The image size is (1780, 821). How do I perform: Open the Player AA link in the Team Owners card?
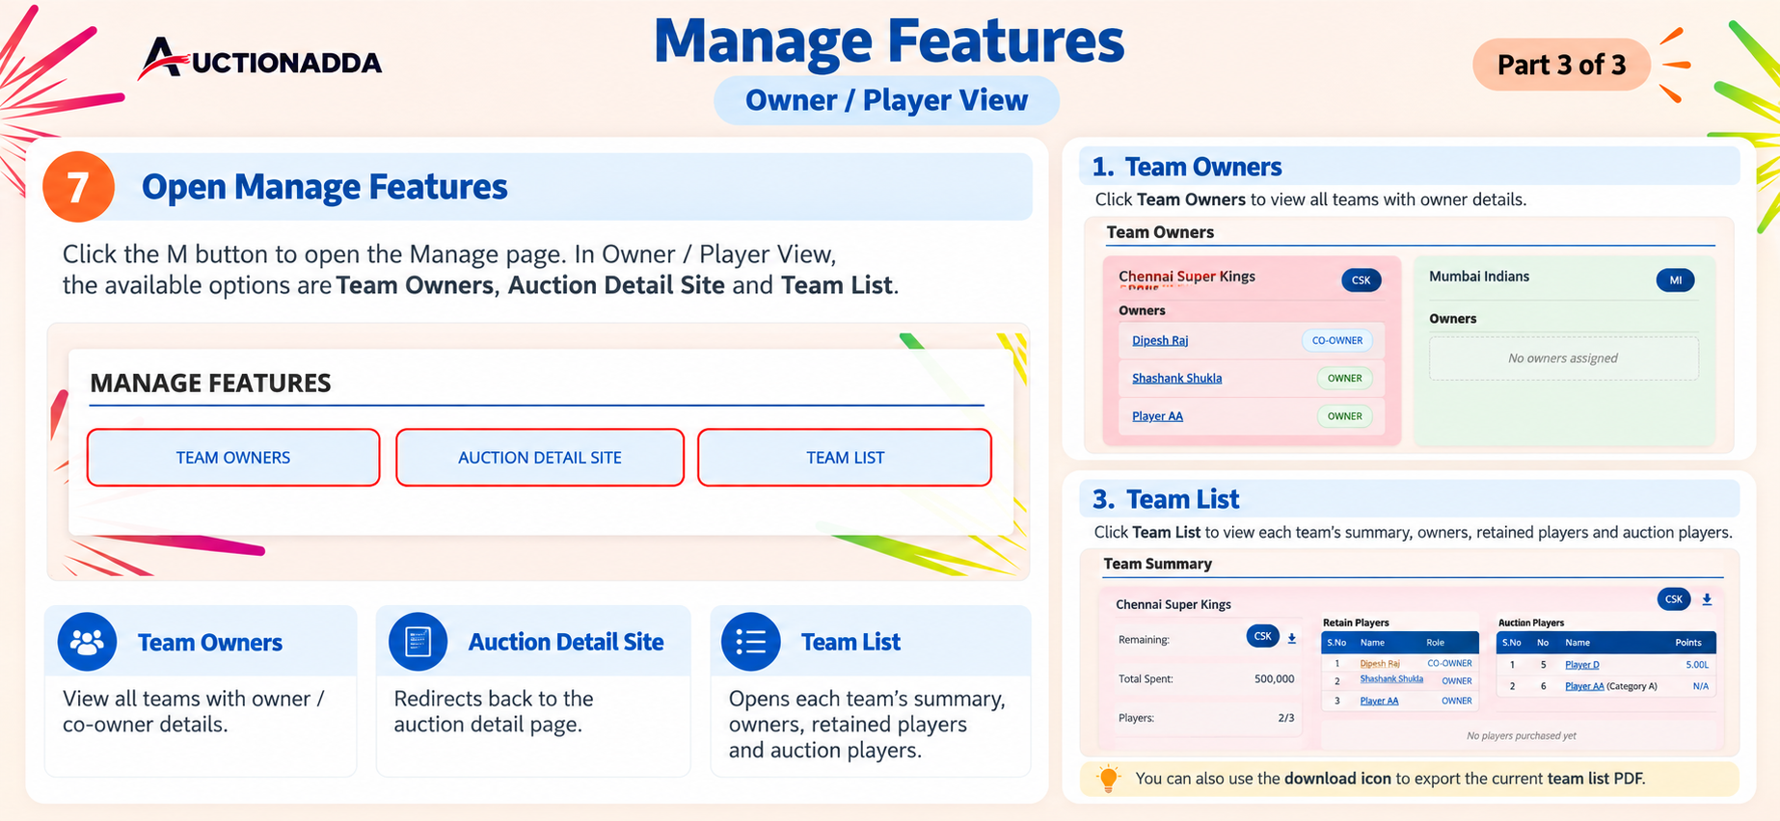[x=1157, y=416]
